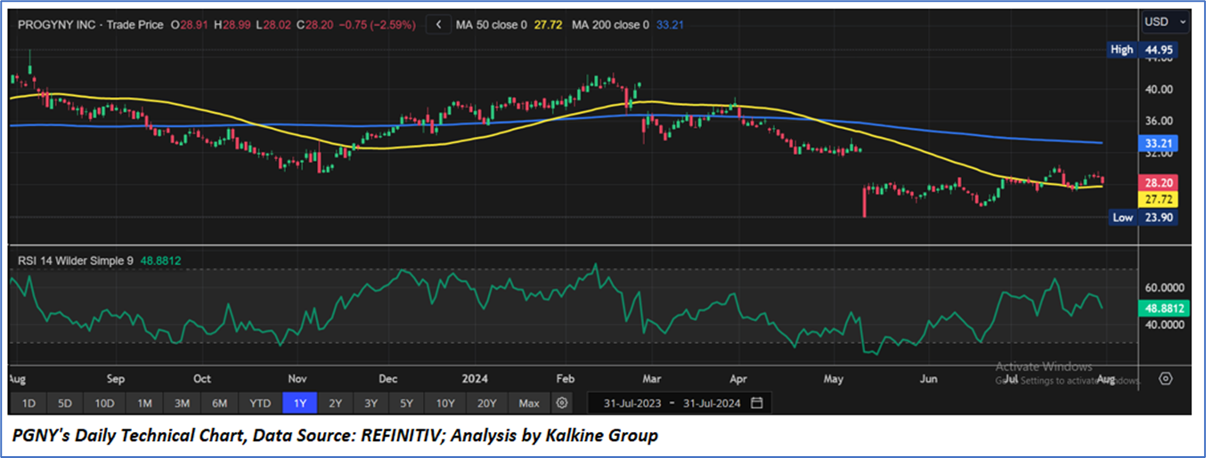The image size is (1206, 458).
Task: Open calendar date picker icon
Action: [756, 403]
